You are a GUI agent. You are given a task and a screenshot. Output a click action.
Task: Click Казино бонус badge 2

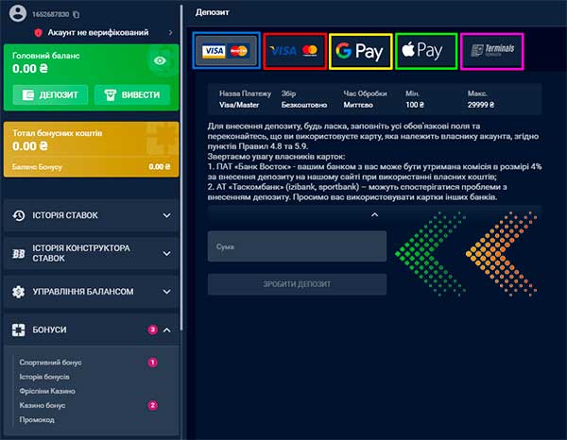click(152, 405)
